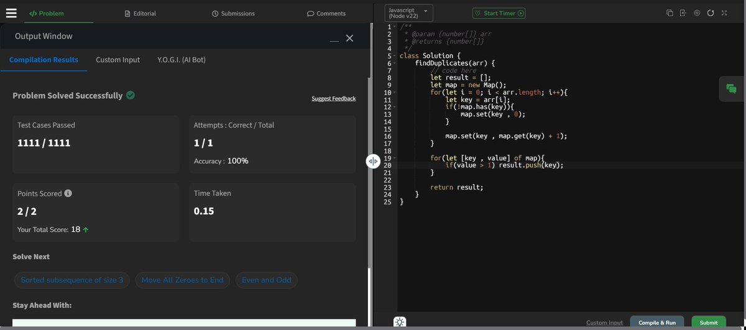Click 'let map = new Map();' line
This screenshot has width=746, height=330.
468,85
